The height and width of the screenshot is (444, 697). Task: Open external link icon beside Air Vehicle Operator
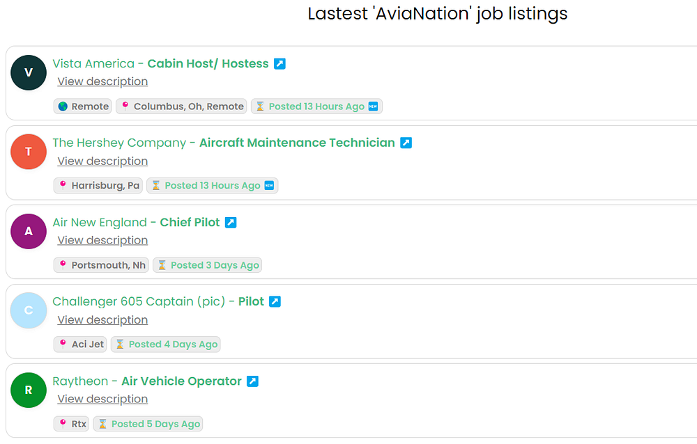[252, 381]
